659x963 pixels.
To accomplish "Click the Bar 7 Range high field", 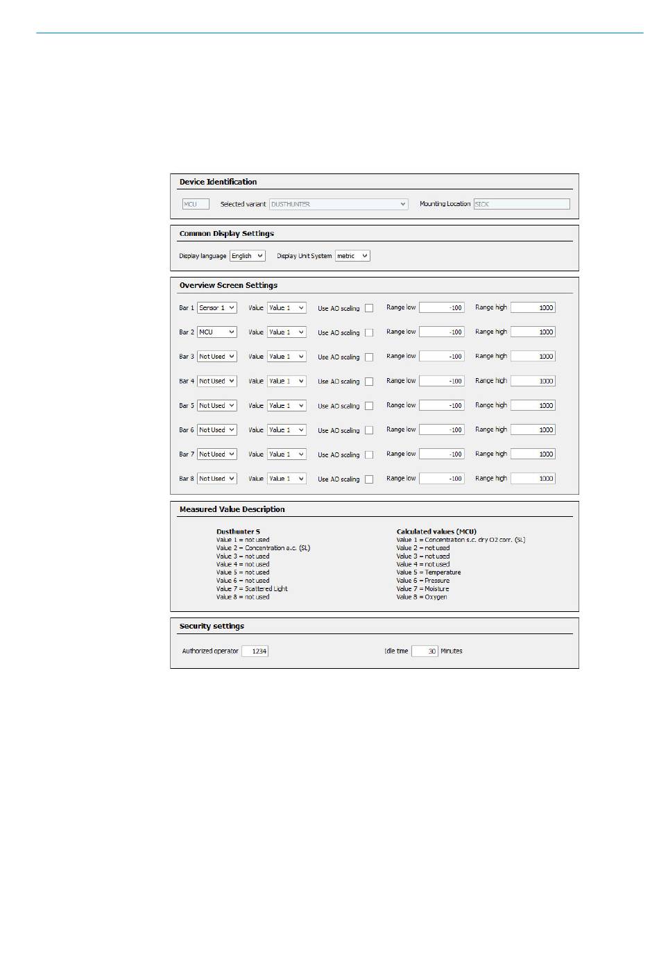I will [x=533, y=454].
